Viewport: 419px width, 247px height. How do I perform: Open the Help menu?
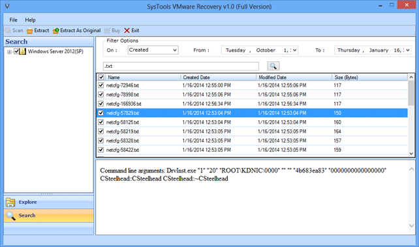pos(30,20)
